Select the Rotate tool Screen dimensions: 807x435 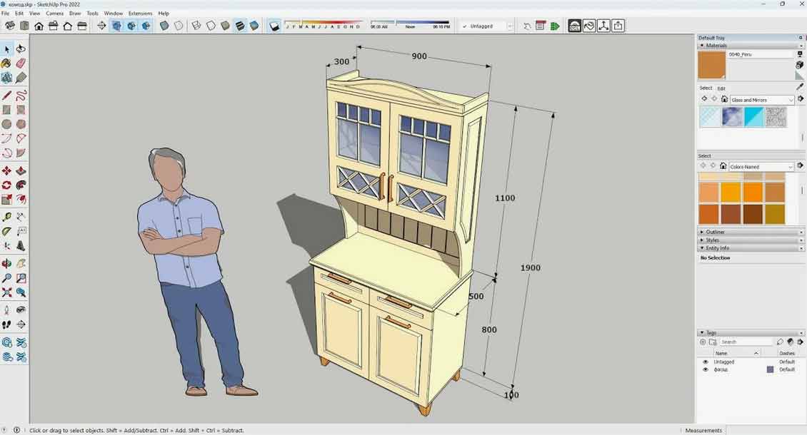click(x=6, y=185)
